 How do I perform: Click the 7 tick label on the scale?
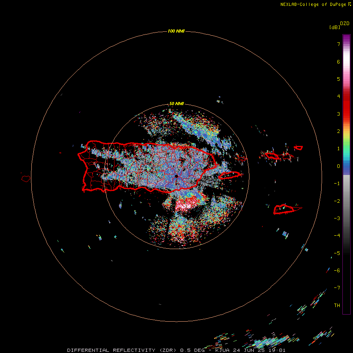coord(338,44)
